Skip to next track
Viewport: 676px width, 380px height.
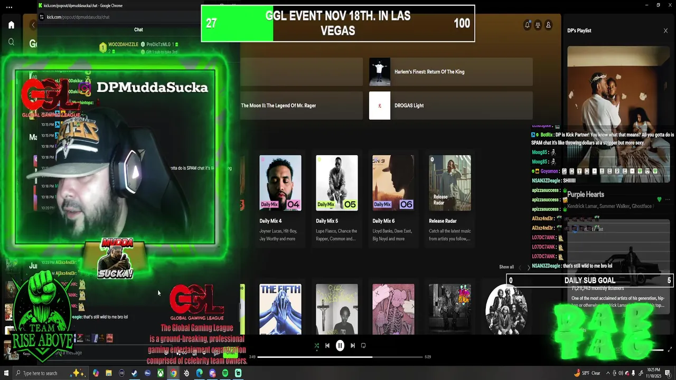coord(353,346)
